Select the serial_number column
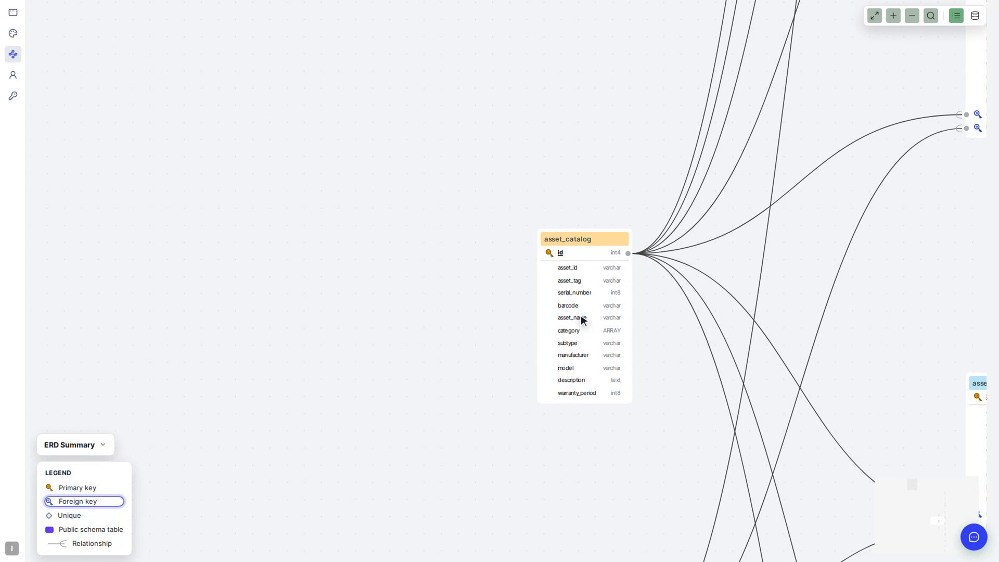 [584, 292]
